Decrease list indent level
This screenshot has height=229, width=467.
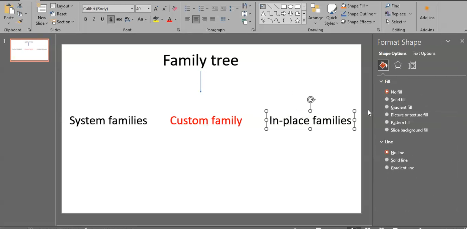click(215, 8)
